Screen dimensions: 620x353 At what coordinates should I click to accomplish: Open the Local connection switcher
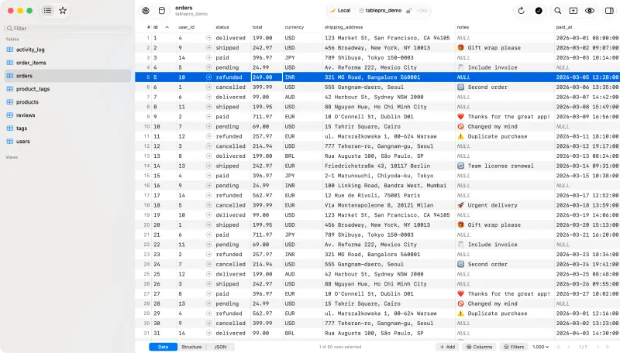(x=340, y=11)
